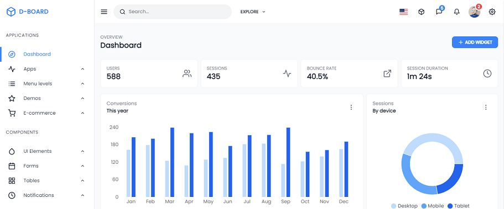Open the Tables sidebar item

(47, 181)
